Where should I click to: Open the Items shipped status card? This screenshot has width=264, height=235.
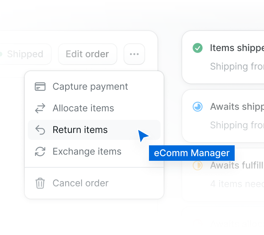(x=223, y=57)
